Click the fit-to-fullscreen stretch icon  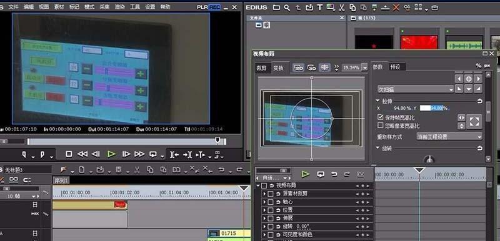(x=474, y=122)
